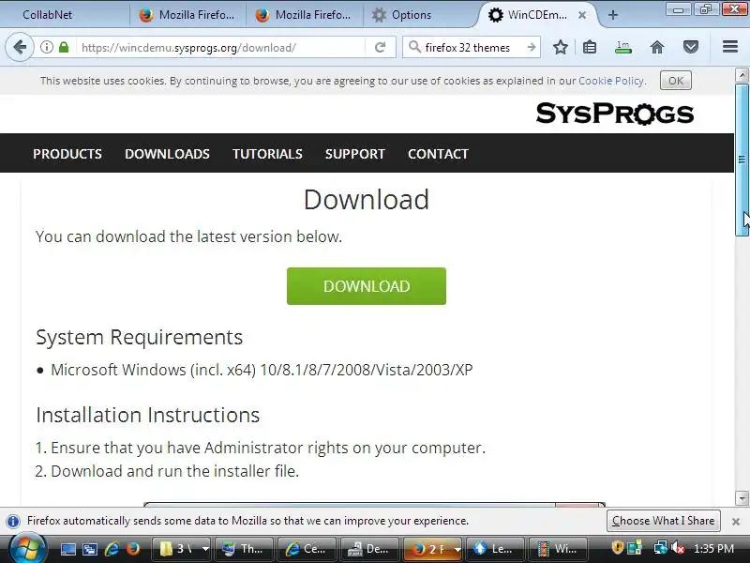
Task: Open the Cookie Policy link
Action: click(612, 81)
